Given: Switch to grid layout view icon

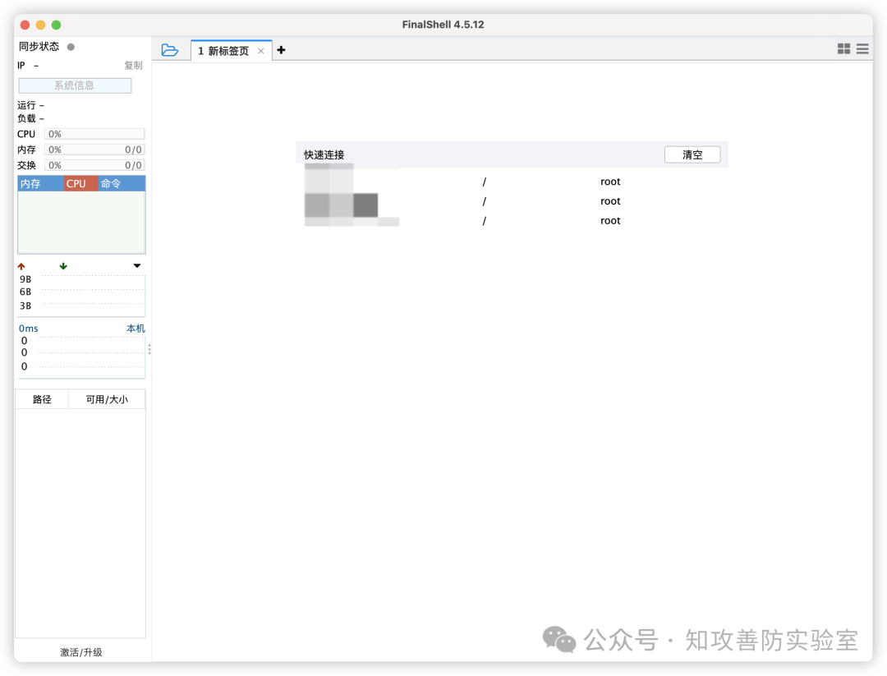Looking at the screenshot, I should [843, 49].
